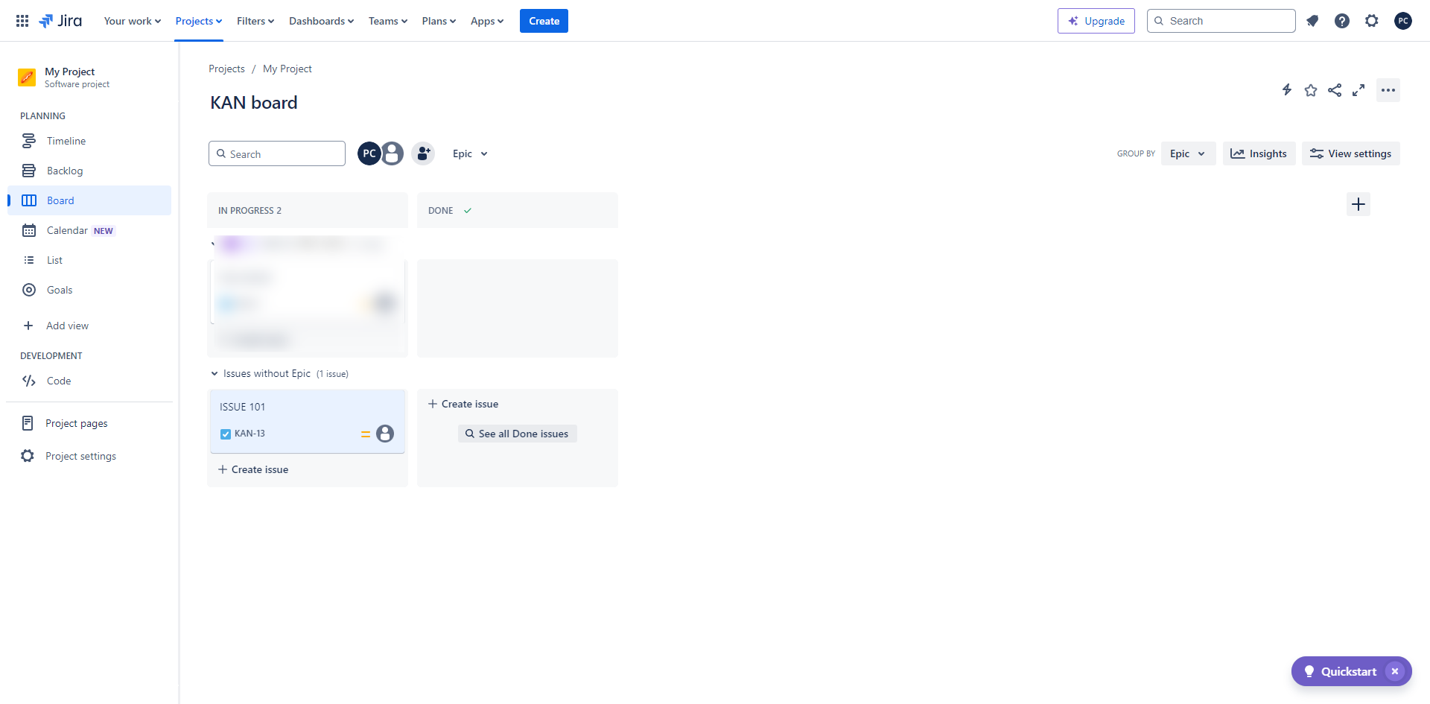Click the KAN board title
This screenshot has height=704, width=1430.
click(254, 103)
